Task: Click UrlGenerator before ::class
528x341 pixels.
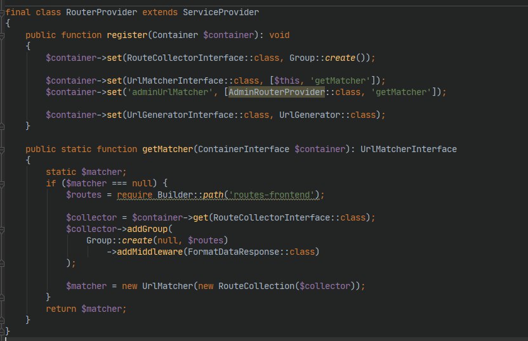Action: pyautogui.click(x=310, y=115)
